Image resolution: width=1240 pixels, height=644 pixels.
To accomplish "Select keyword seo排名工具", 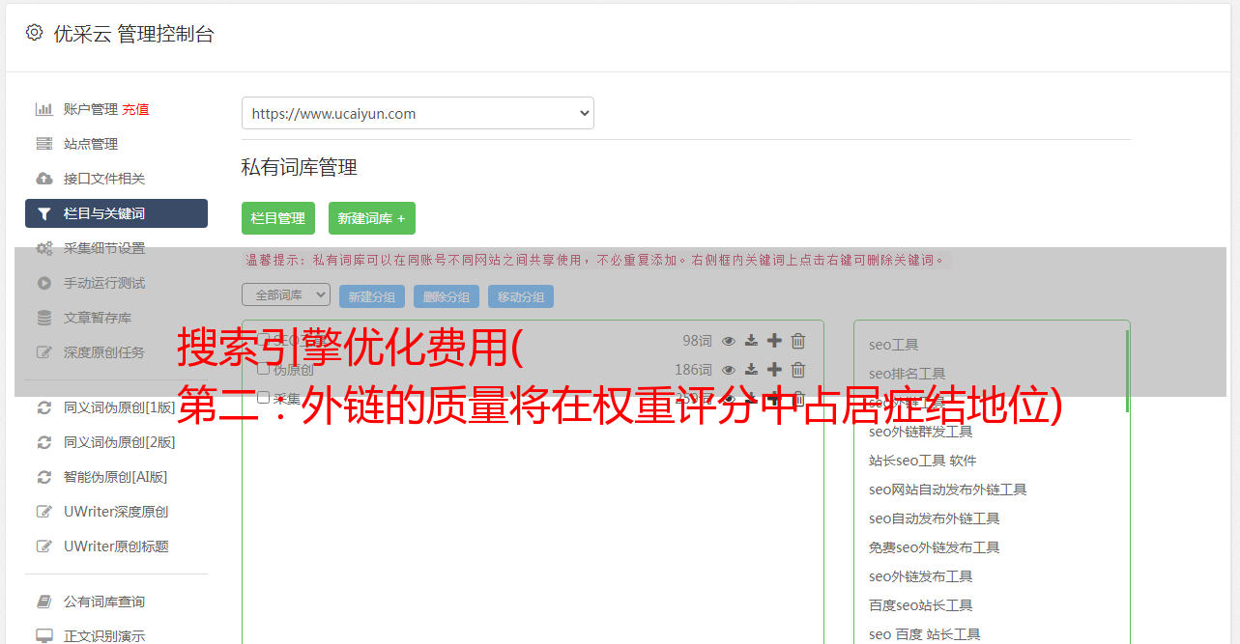I will click(908, 374).
